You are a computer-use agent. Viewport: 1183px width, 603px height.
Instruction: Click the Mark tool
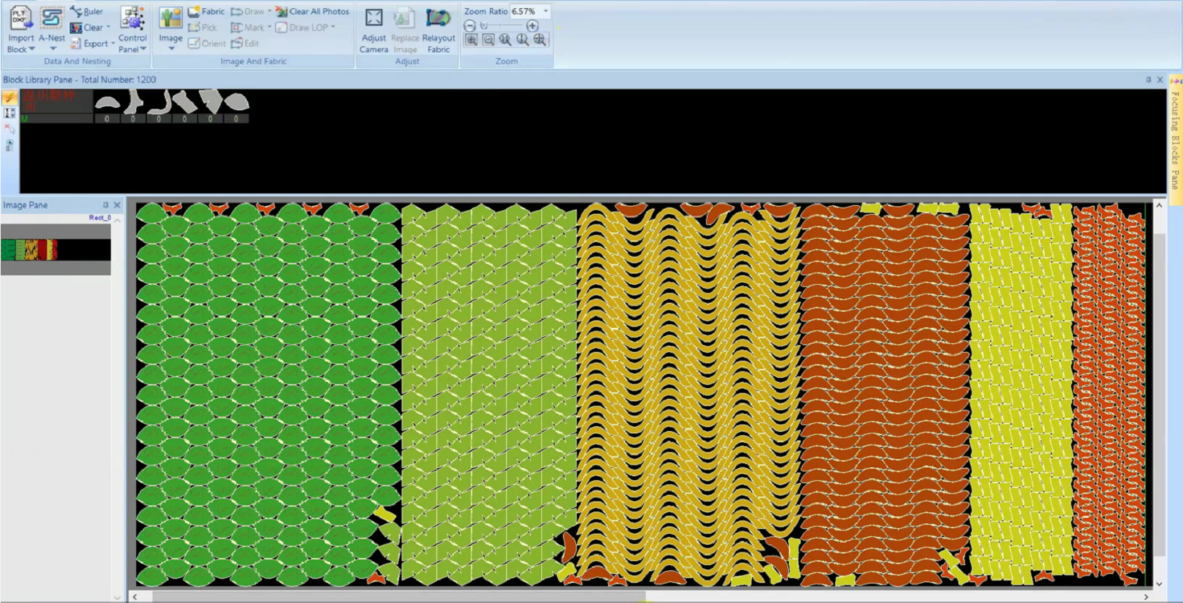click(x=248, y=27)
